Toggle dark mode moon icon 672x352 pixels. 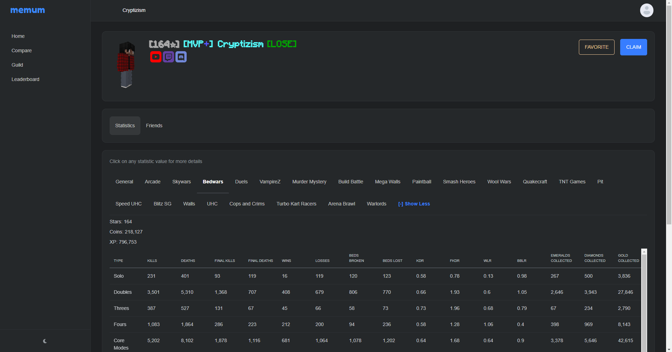click(45, 341)
